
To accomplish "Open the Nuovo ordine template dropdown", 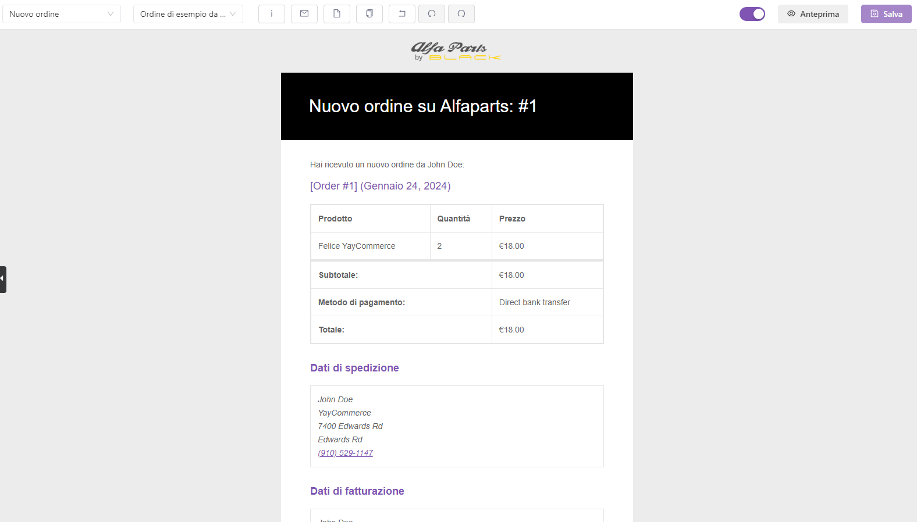I will point(61,14).
